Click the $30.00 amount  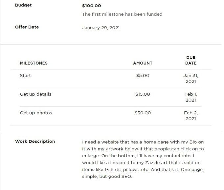click(143, 113)
